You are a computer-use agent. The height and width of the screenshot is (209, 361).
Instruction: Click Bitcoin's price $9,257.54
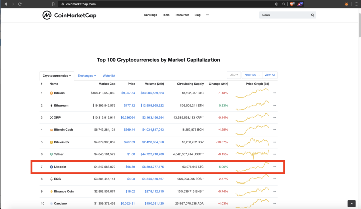pos(128,93)
